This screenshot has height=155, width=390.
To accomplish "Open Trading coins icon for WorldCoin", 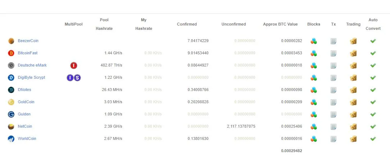I will (x=353, y=138).
